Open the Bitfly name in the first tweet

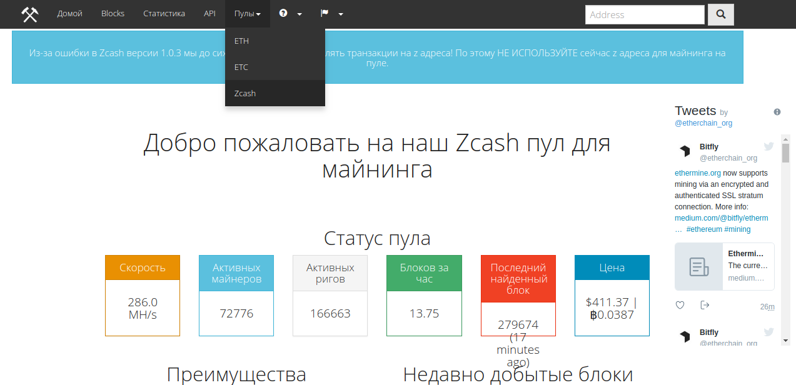(x=709, y=147)
